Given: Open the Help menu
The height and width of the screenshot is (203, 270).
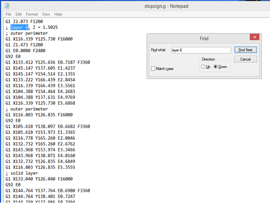Looking at the screenshot, I should click(x=58, y=14).
